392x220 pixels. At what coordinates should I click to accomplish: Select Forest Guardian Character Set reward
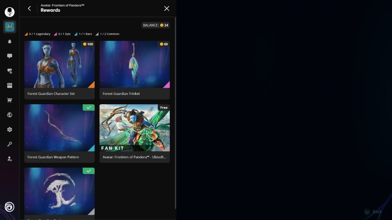[x=59, y=70]
